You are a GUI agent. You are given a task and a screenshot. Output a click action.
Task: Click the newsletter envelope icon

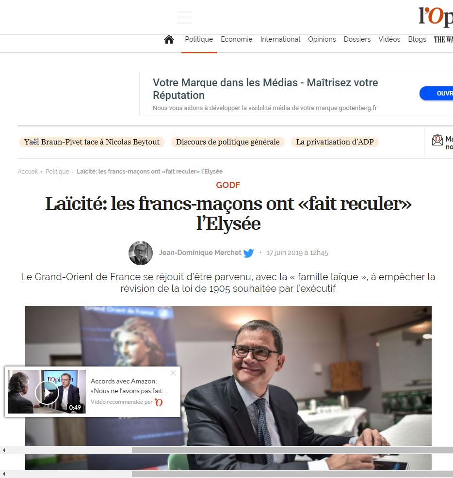[x=437, y=140]
